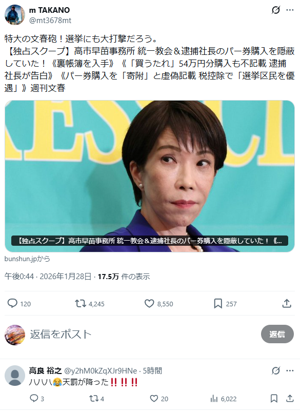Viewport: 300px width, 412px height.
Task: Bookmark the 高良 裕之 comment
Action: tap(274, 399)
